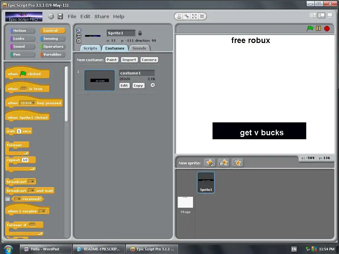Screen dimensions: 339x254
Task: Click the floppy disk save icon
Action: tap(60, 17)
